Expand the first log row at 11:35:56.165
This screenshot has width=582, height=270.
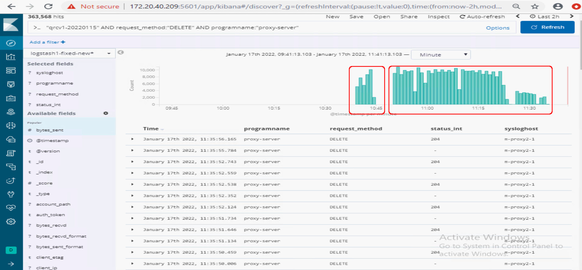pos(133,139)
